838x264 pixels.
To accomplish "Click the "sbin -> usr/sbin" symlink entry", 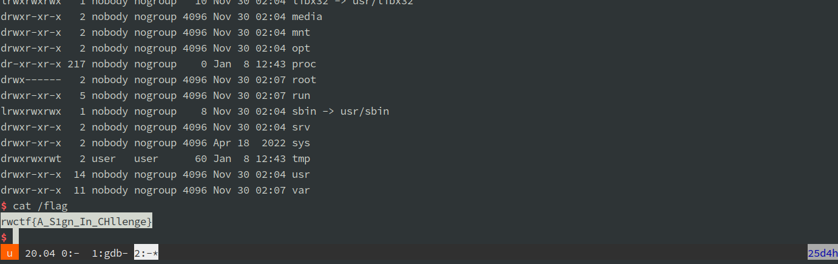I will point(340,112).
